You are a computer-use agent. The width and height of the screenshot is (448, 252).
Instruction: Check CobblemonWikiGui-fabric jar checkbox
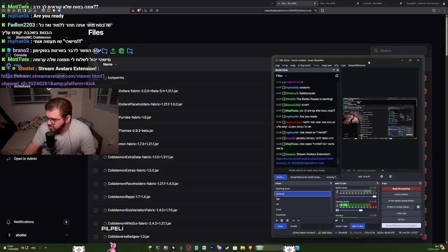coord(96,223)
